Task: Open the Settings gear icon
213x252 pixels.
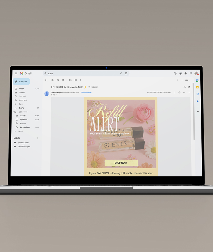Action: pyautogui.click(x=180, y=73)
